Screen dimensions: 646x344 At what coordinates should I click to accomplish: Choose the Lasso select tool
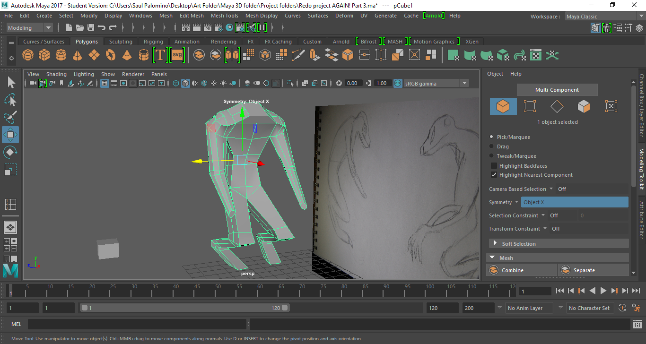point(10,100)
